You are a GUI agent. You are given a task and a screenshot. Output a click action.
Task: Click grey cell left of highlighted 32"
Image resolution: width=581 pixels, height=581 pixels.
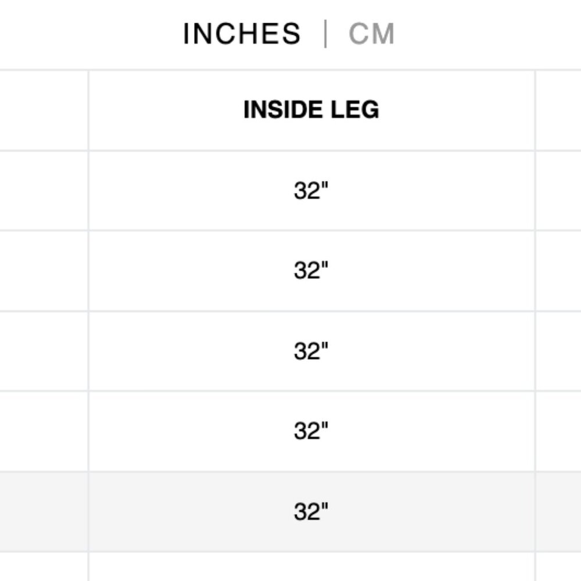point(44,512)
